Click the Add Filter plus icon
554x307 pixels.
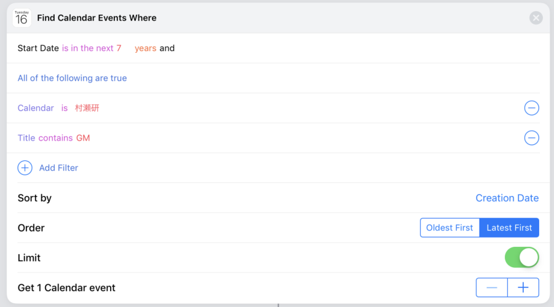(x=25, y=168)
